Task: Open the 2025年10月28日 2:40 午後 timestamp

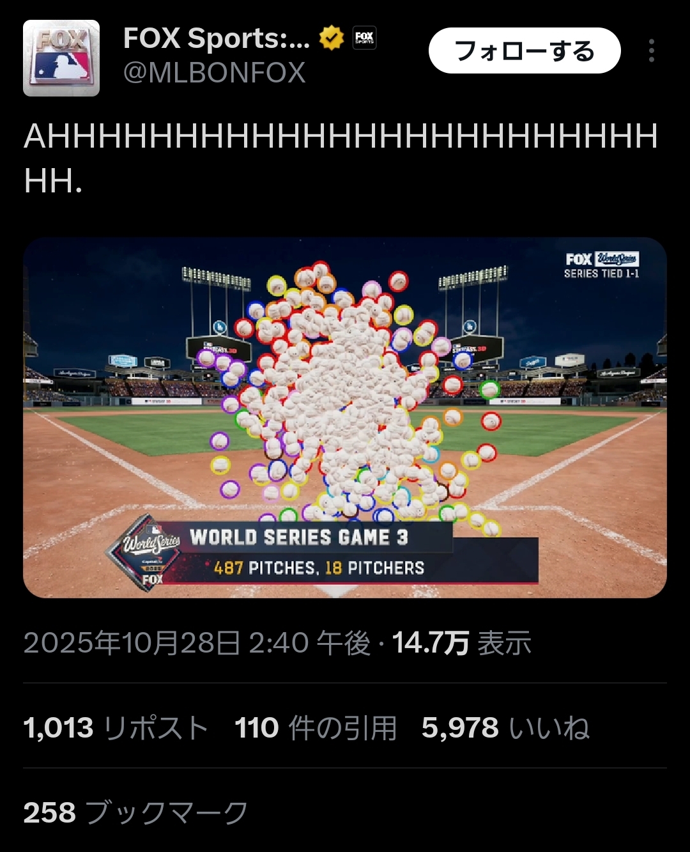Action: pos(197,643)
